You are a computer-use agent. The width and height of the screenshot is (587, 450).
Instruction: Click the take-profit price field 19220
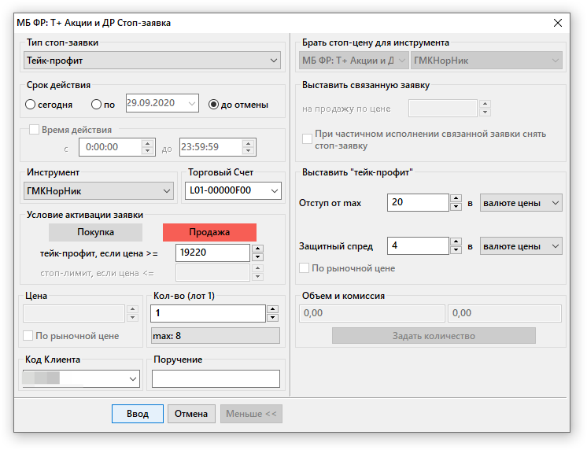point(212,253)
